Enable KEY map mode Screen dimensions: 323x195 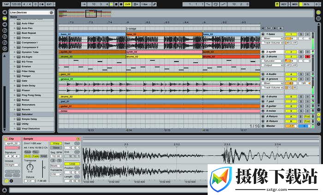pos(284,4)
